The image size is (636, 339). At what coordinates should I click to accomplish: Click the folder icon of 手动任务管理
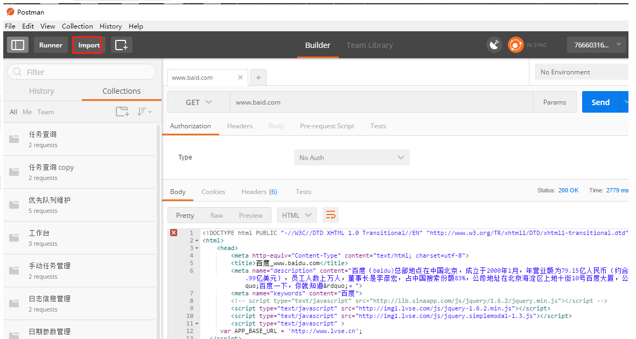click(14, 271)
